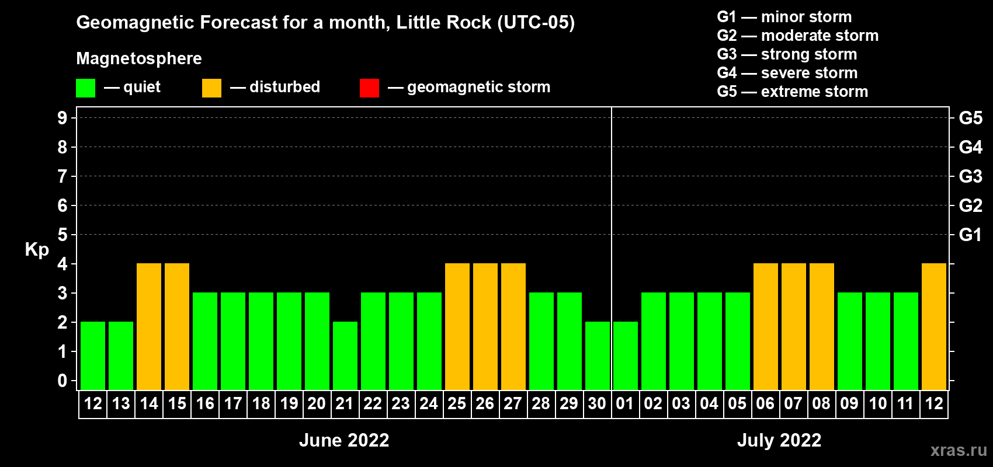Click the G5 right axis label
993x467 pixels.
tap(971, 118)
